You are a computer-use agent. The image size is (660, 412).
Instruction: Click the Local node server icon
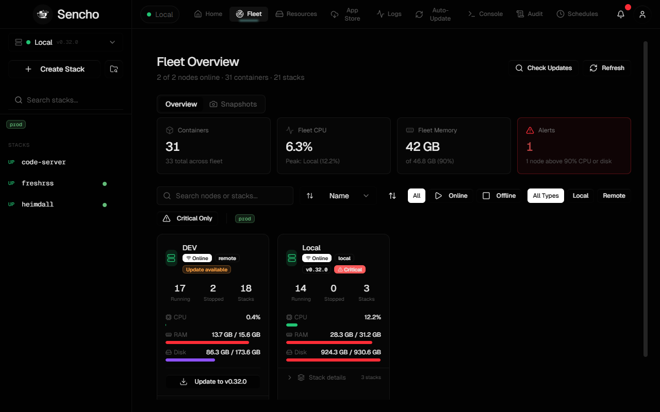point(292,258)
